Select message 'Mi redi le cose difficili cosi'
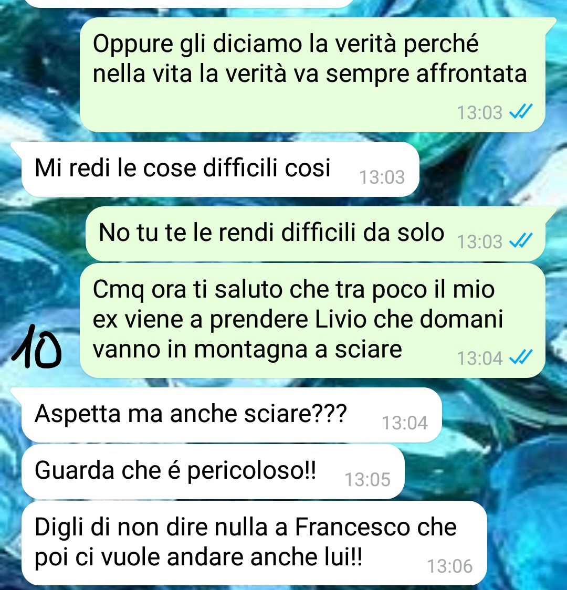567x590 pixels. pyautogui.click(x=220, y=170)
